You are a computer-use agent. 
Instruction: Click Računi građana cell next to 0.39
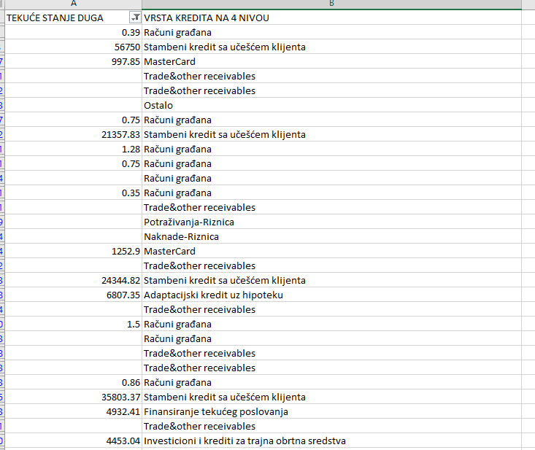coord(331,32)
